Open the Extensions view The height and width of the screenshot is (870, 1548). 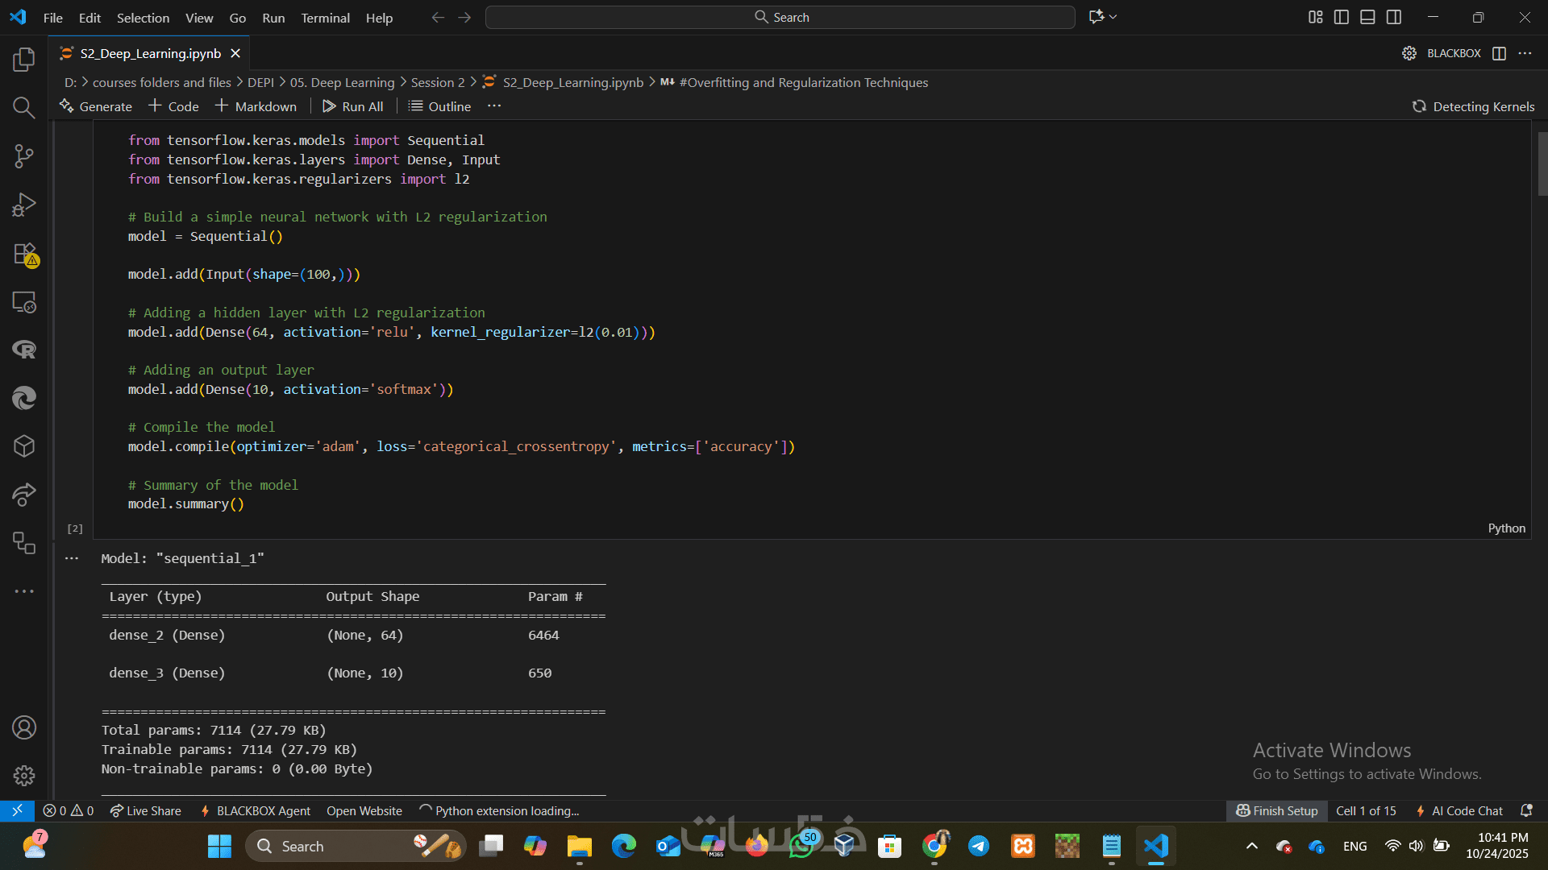pyautogui.click(x=24, y=254)
